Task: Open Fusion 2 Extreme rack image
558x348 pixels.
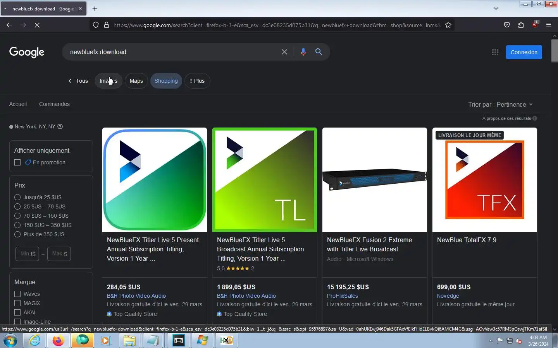Action: [x=375, y=180]
